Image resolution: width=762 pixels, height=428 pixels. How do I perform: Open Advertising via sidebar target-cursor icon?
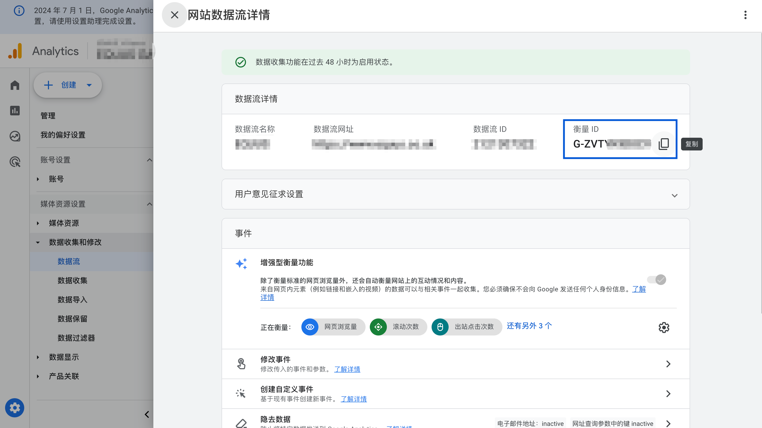click(15, 162)
